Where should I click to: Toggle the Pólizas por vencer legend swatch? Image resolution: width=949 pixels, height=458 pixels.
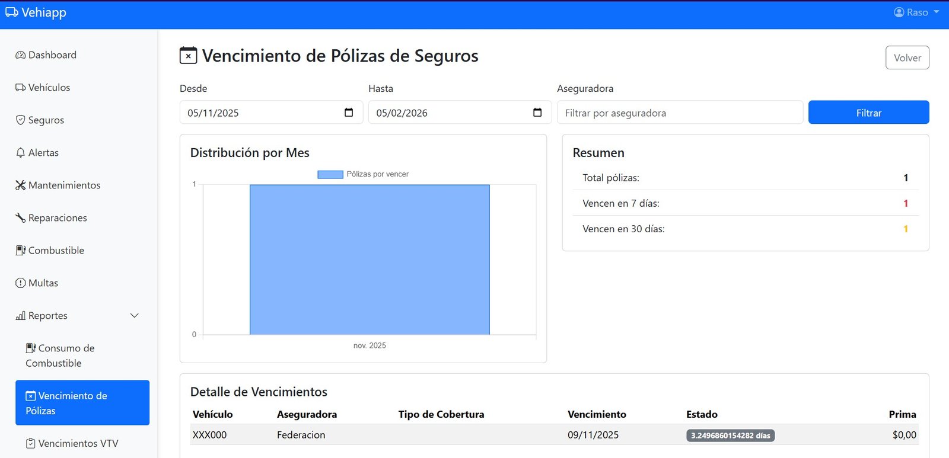[330, 174]
